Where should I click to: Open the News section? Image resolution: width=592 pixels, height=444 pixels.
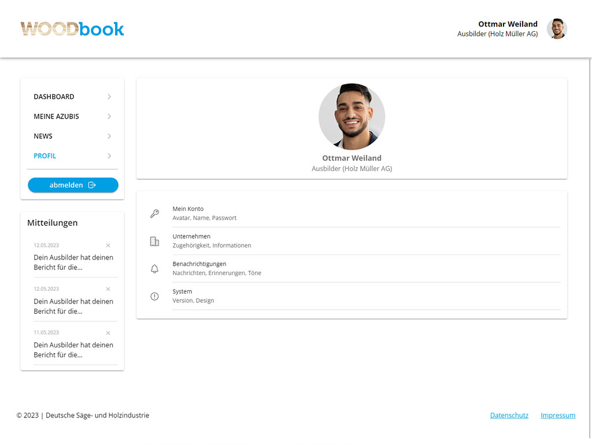[72, 136]
